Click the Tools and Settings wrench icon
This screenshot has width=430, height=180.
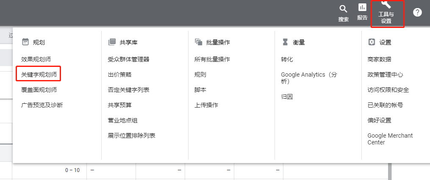tap(386, 5)
